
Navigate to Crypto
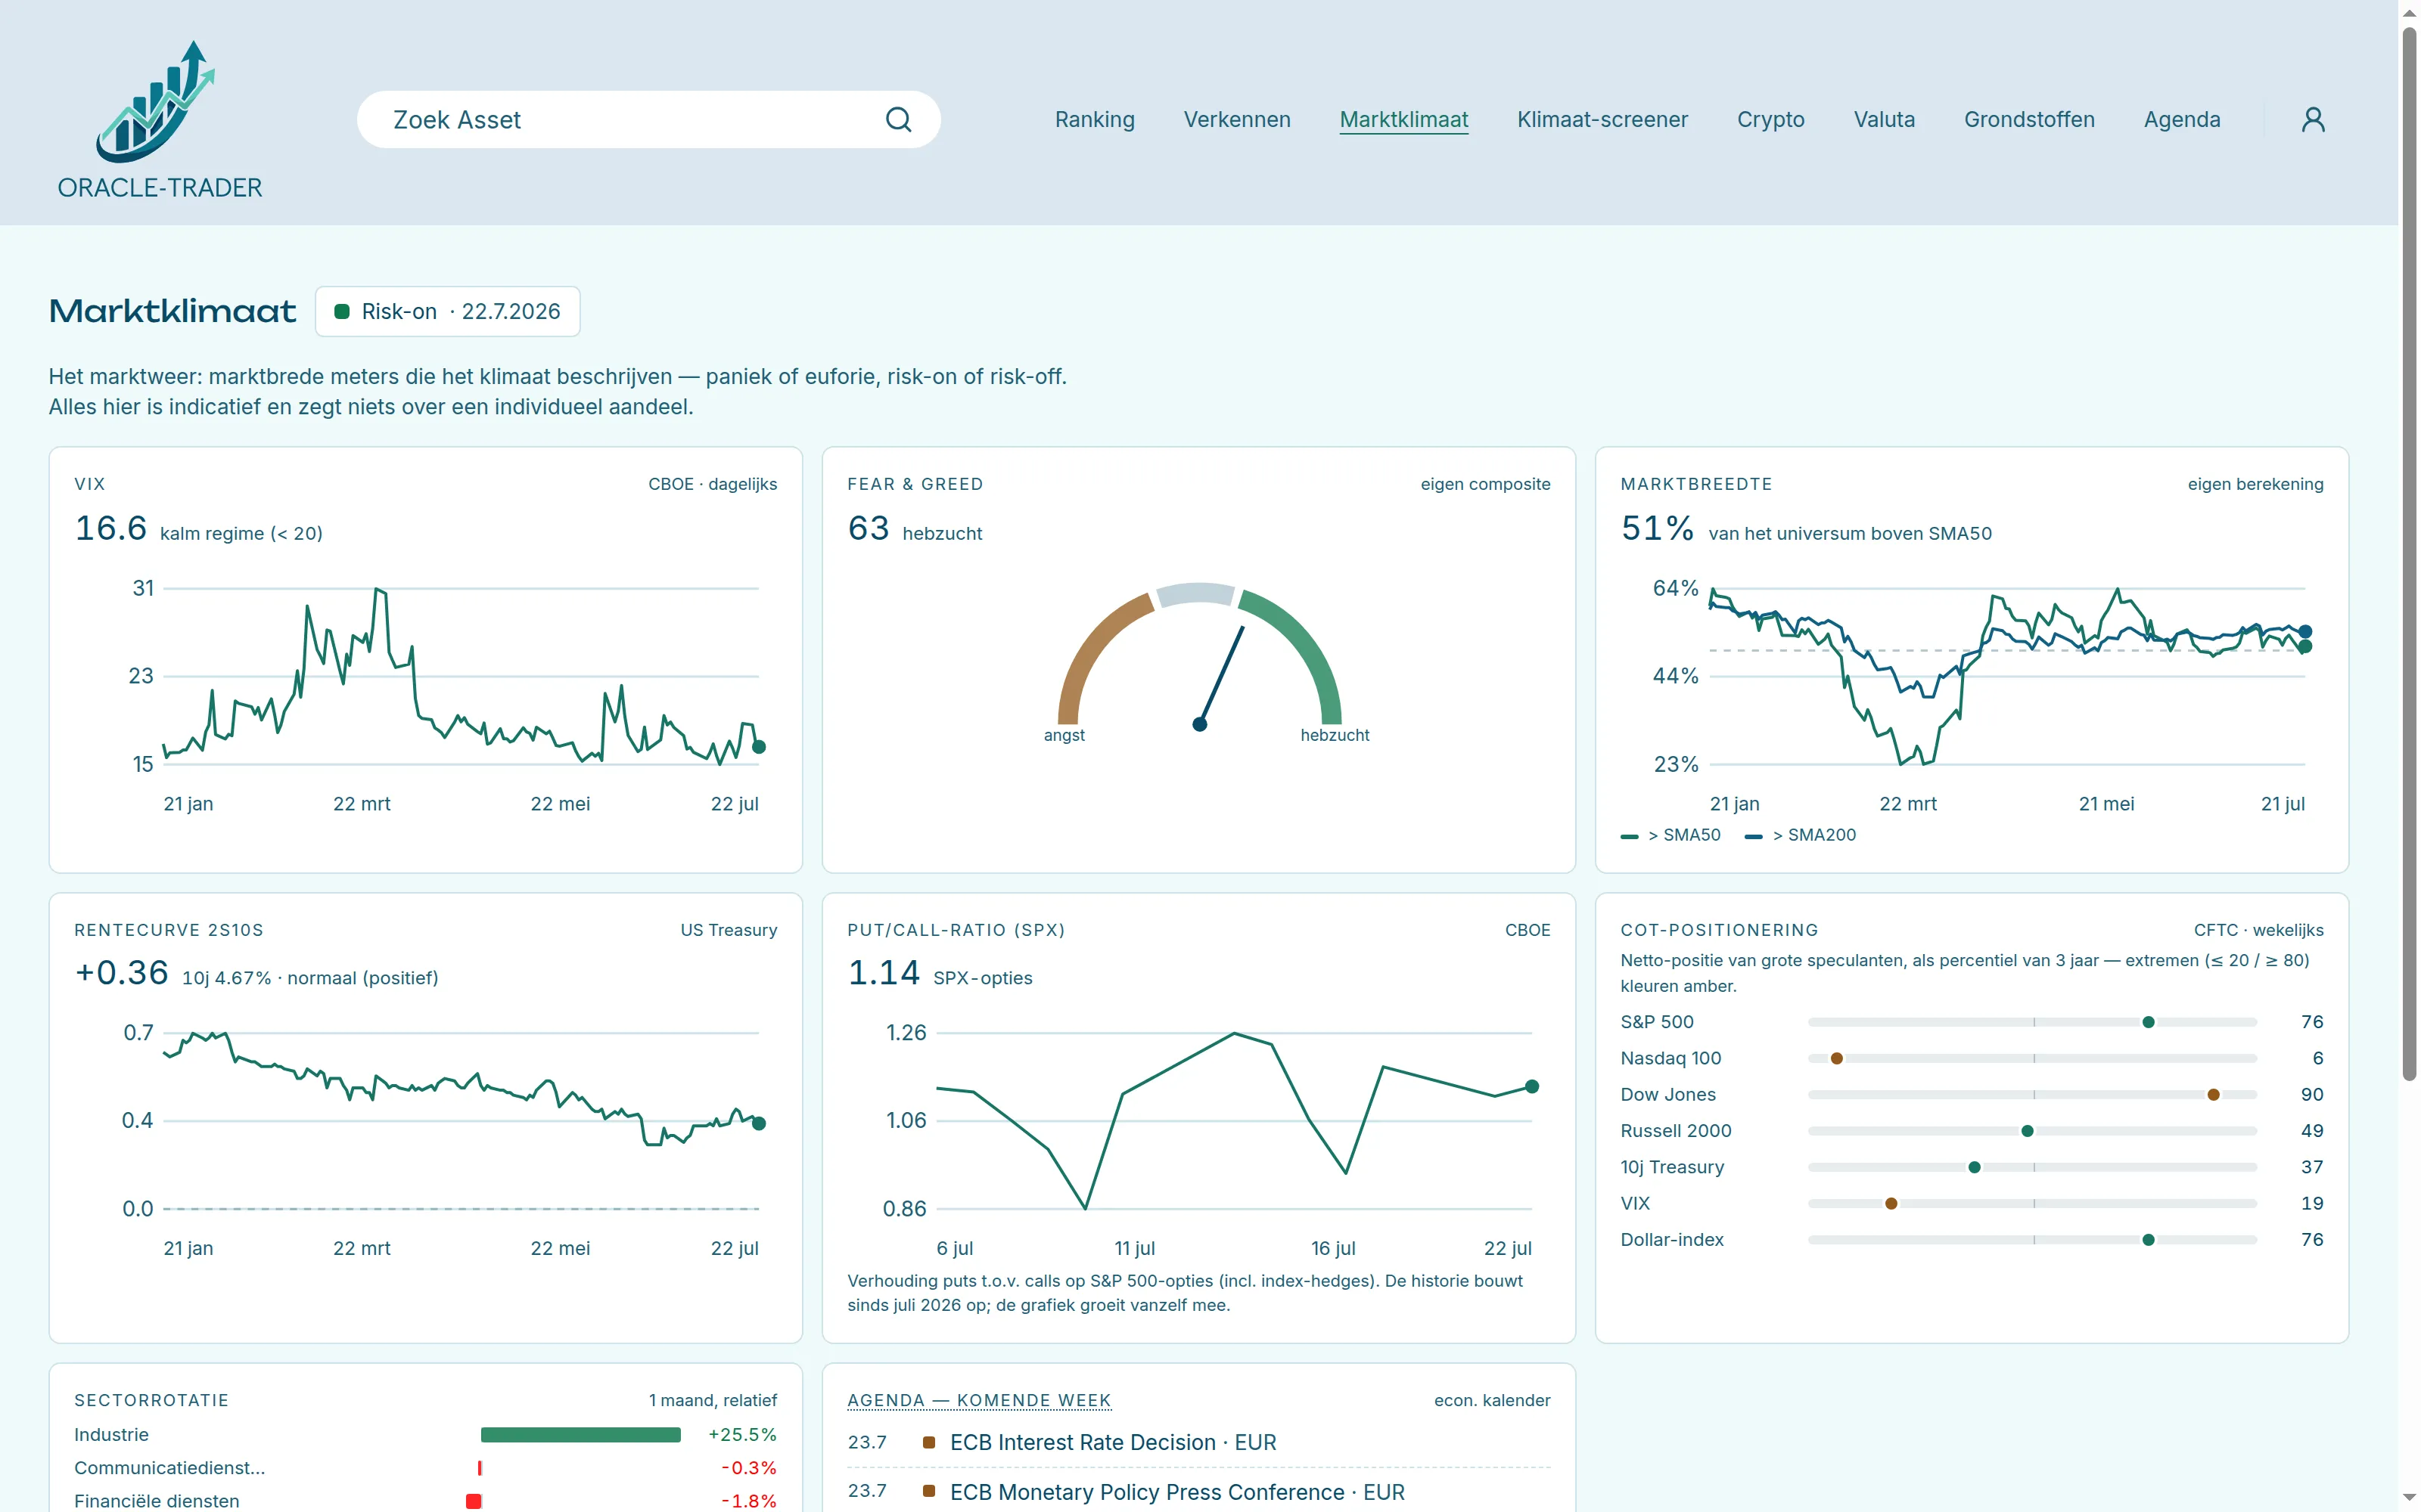pos(1770,120)
